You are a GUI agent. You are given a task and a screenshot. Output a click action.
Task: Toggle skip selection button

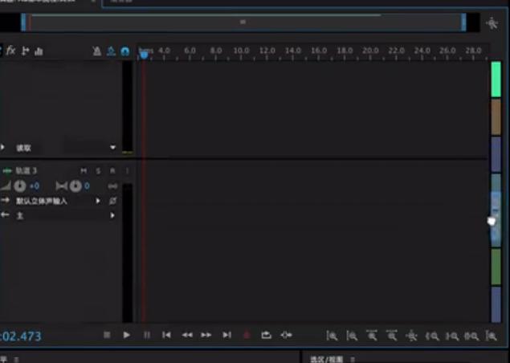[x=286, y=335]
